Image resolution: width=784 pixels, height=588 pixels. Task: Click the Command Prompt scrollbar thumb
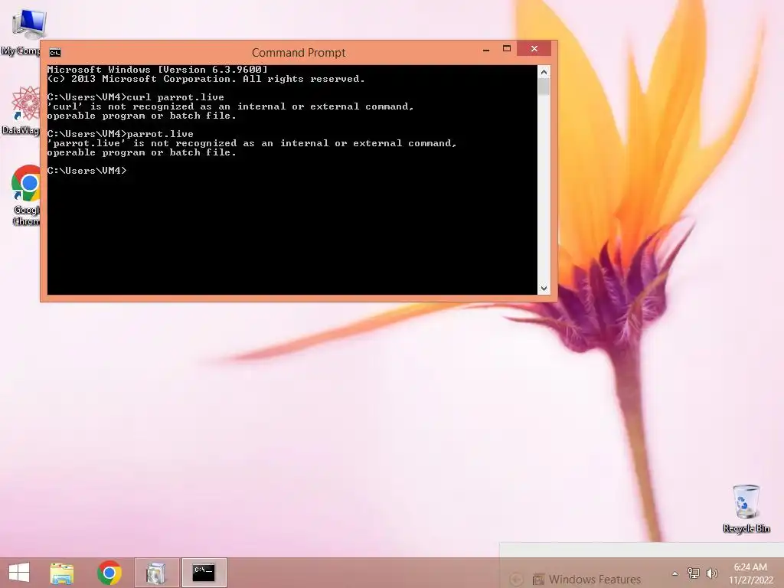(544, 87)
